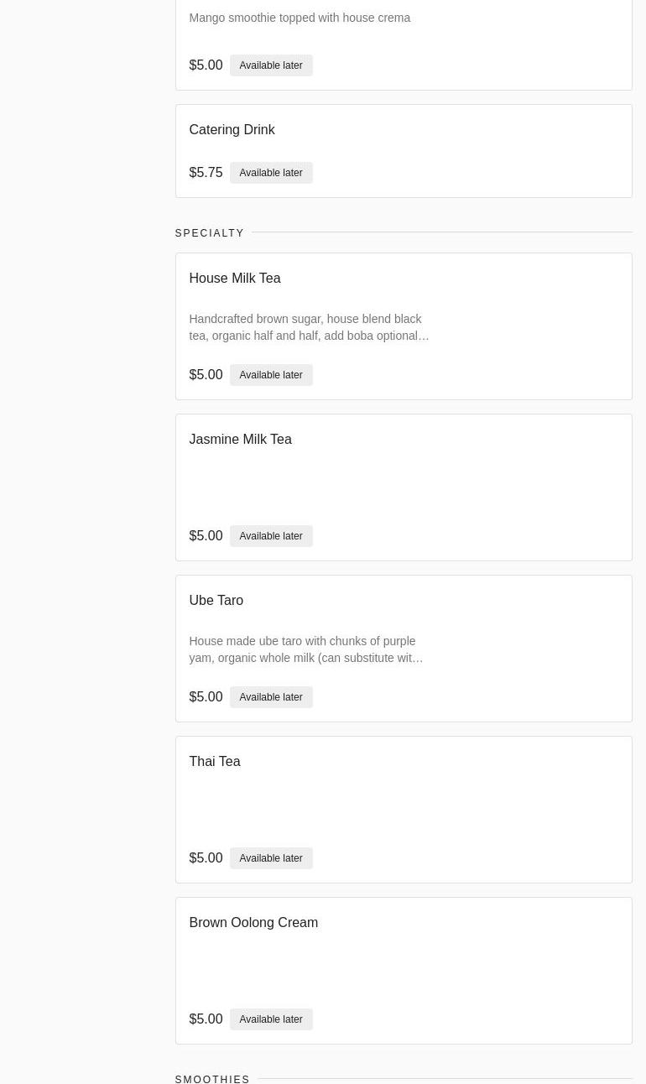Click Available later badge on Mango smoothie card
This screenshot has width=646, height=1084.
tap(271, 65)
